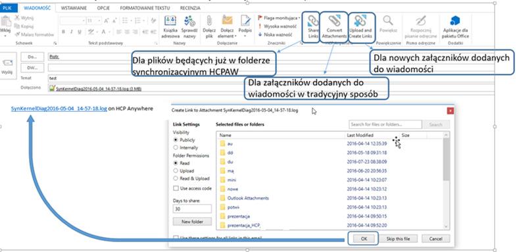The image size is (517, 252).
Task: Select Read & Upload folder permission
Action: [x=176, y=178]
